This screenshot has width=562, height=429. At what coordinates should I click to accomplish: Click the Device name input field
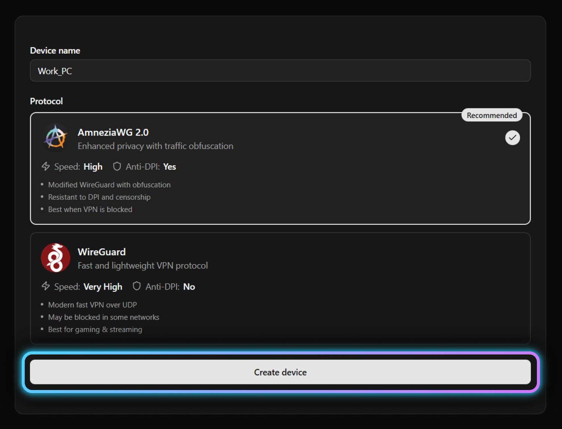click(x=280, y=71)
